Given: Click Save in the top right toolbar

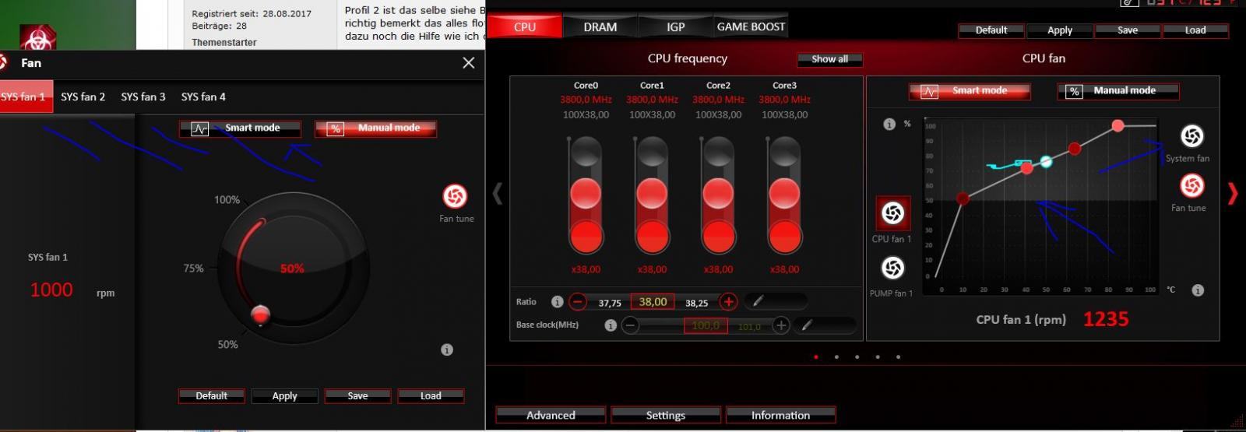Looking at the screenshot, I should pos(1128,30).
